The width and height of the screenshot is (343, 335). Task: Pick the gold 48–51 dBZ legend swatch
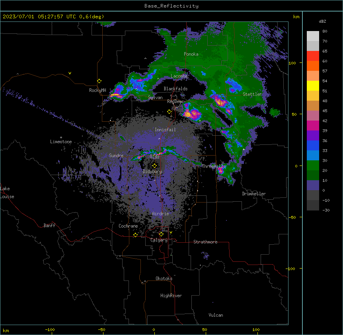313,96
